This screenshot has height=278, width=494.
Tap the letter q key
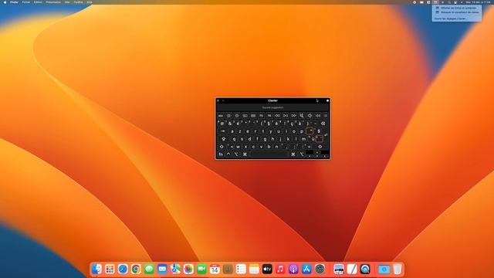click(234, 139)
